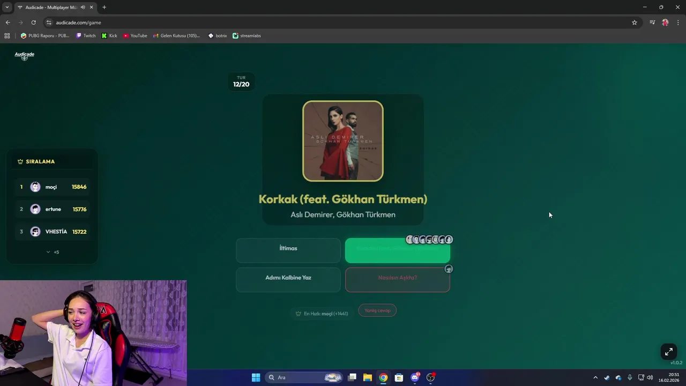686x386 pixels.
Task: Click the crown icon beside SIRALAMA
Action: pyautogui.click(x=20, y=161)
